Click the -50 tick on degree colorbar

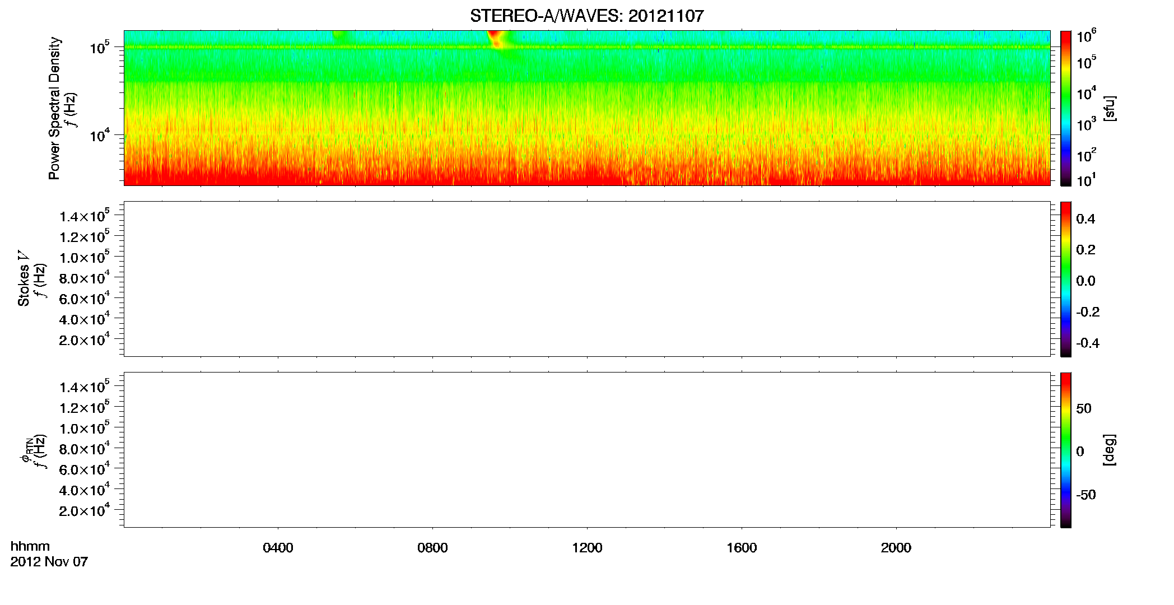point(1086,495)
